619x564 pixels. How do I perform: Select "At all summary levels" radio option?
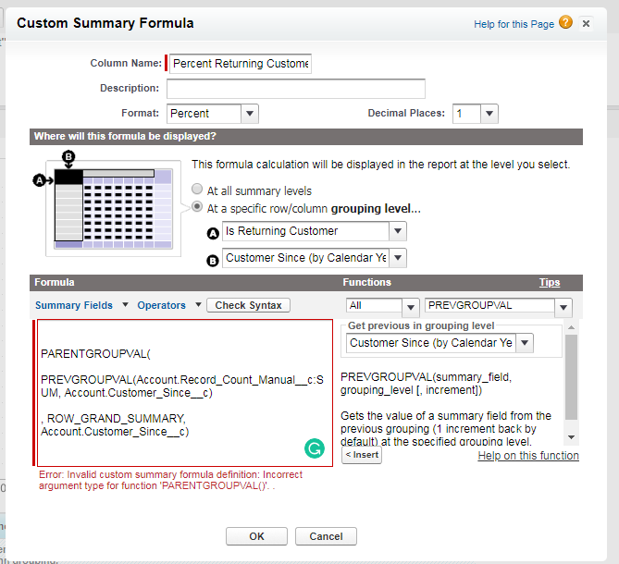197,190
